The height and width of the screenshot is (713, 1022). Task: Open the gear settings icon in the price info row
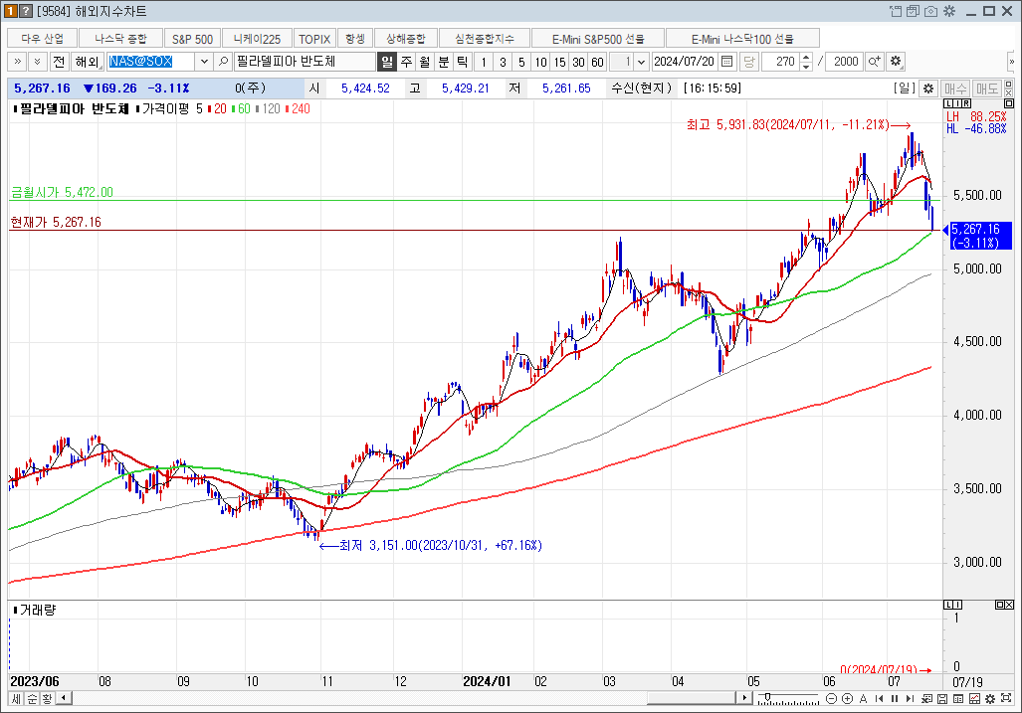coord(927,89)
